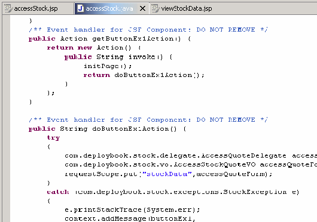Image resolution: width=317 pixels, height=222 pixels.
Task: Click the Java file icon on accessStock.java tab
Action: pyautogui.click(x=81, y=8)
